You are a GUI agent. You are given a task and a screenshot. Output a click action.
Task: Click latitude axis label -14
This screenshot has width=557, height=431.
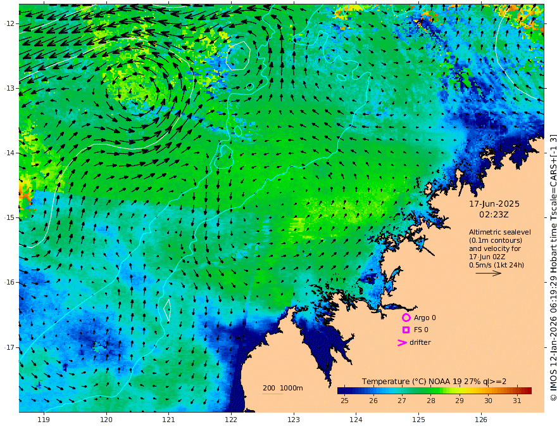[x=9, y=153]
